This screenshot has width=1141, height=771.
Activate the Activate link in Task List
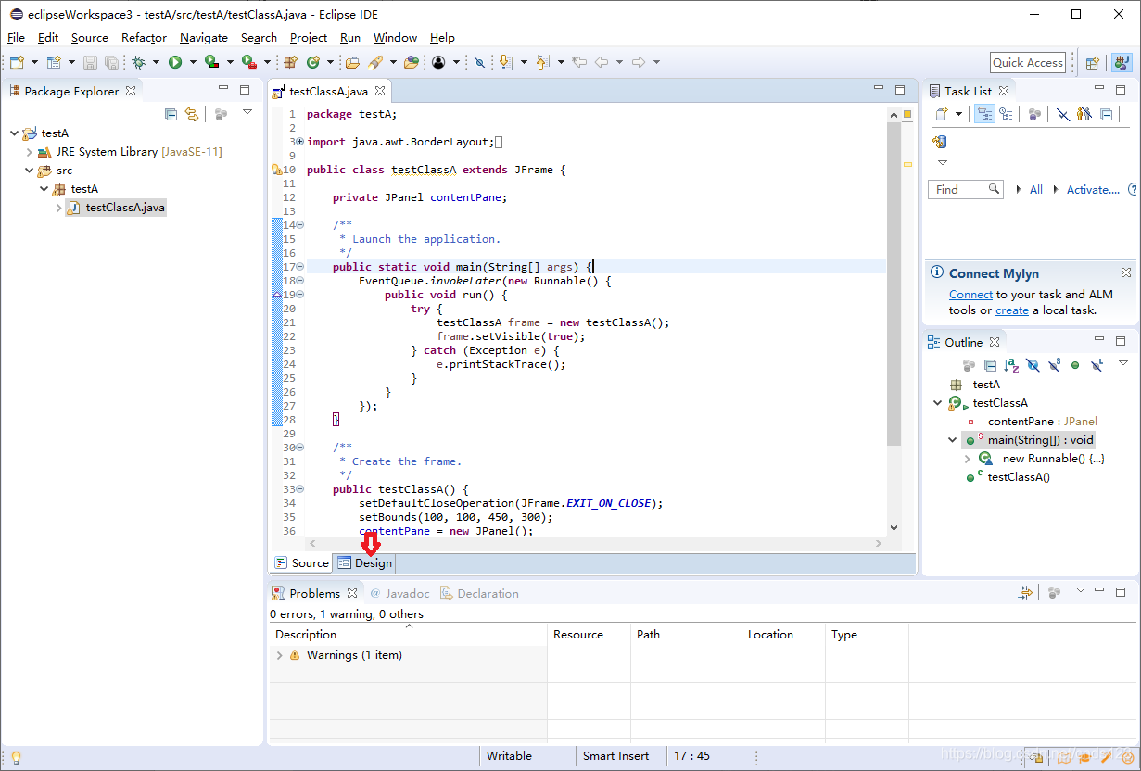click(x=1092, y=189)
